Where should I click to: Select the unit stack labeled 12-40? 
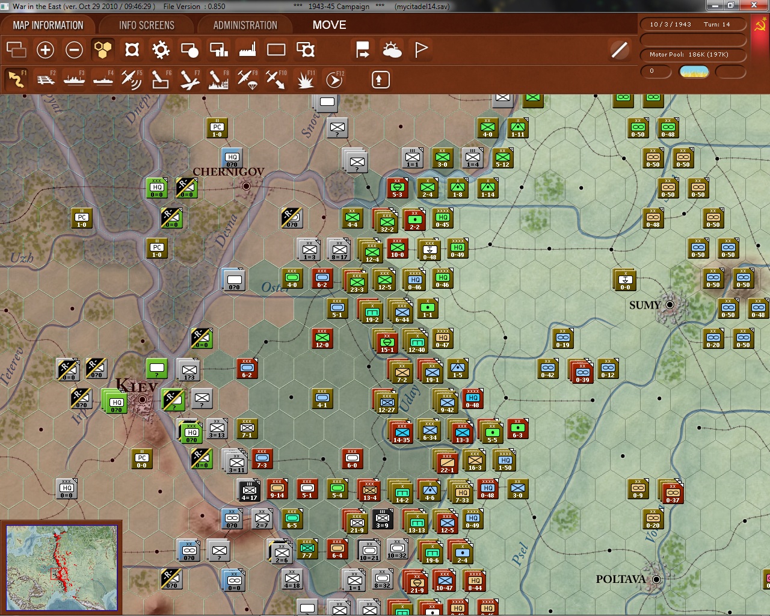(417, 340)
